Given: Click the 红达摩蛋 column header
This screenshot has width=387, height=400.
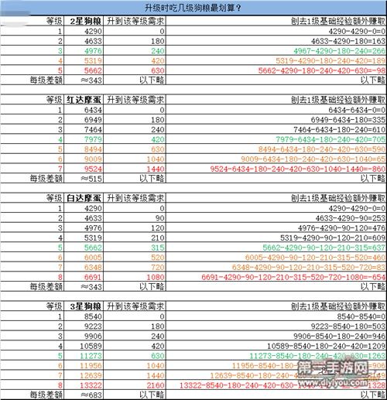Looking at the screenshot, I should pos(84,100).
